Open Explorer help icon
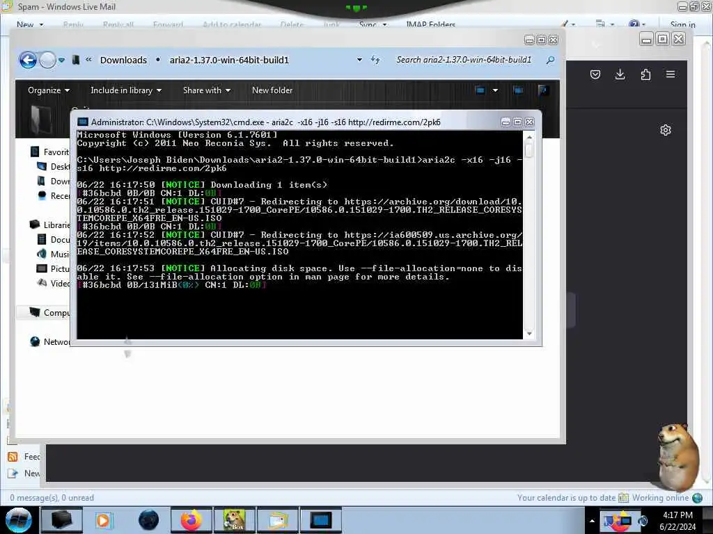Image resolution: width=713 pixels, height=534 pixels. tap(543, 90)
